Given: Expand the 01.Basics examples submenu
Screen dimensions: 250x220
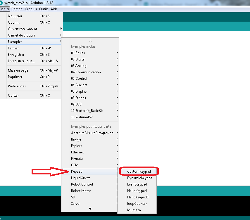Looking at the screenshot, I should [x=78, y=53].
